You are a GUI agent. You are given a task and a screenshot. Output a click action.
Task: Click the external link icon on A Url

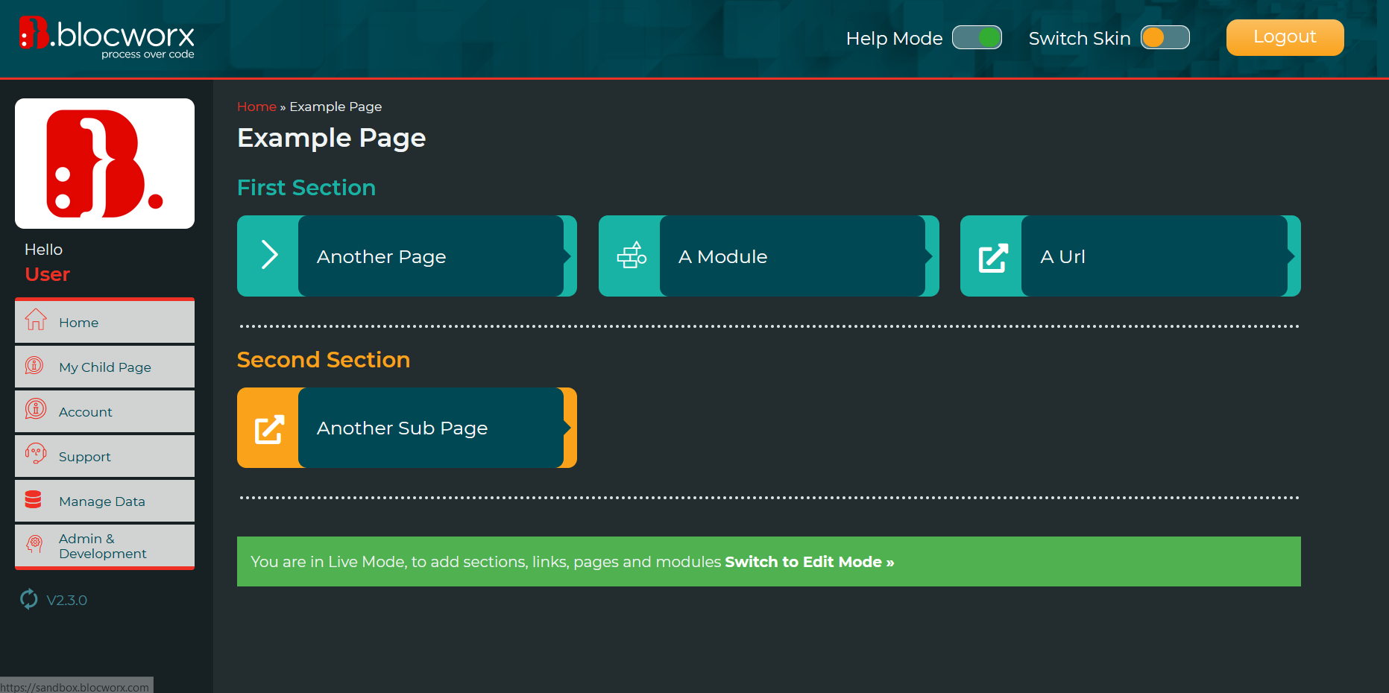(x=993, y=258)
